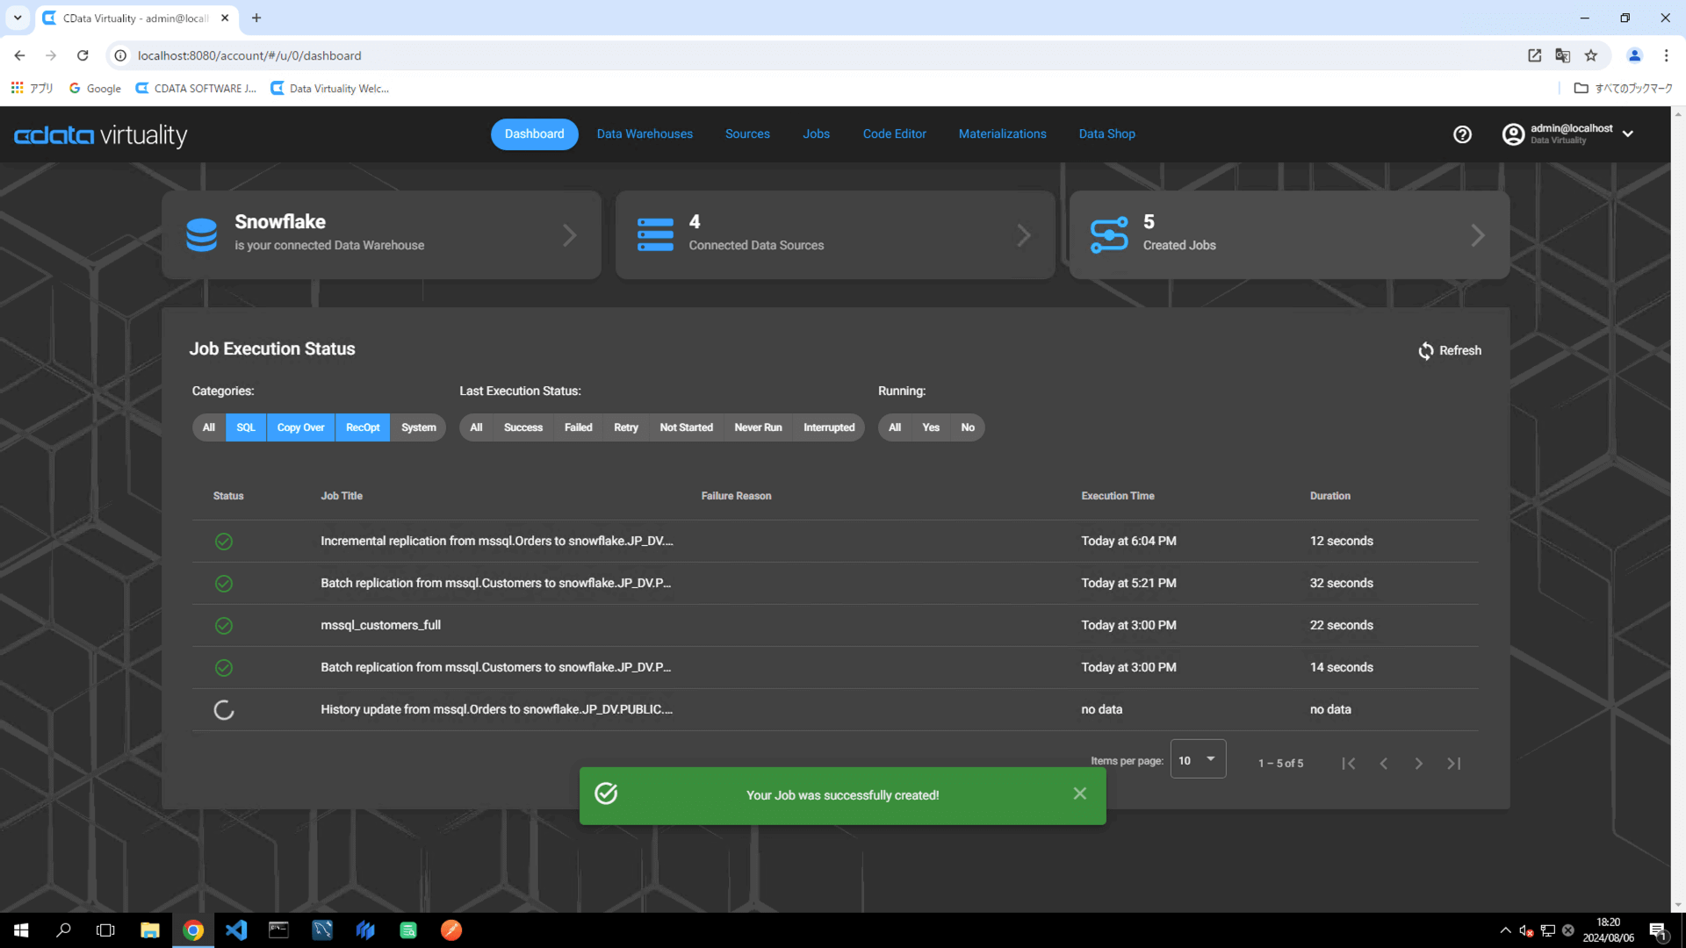
Task: Switch to the Jobs tab
Action: point(816,134)
